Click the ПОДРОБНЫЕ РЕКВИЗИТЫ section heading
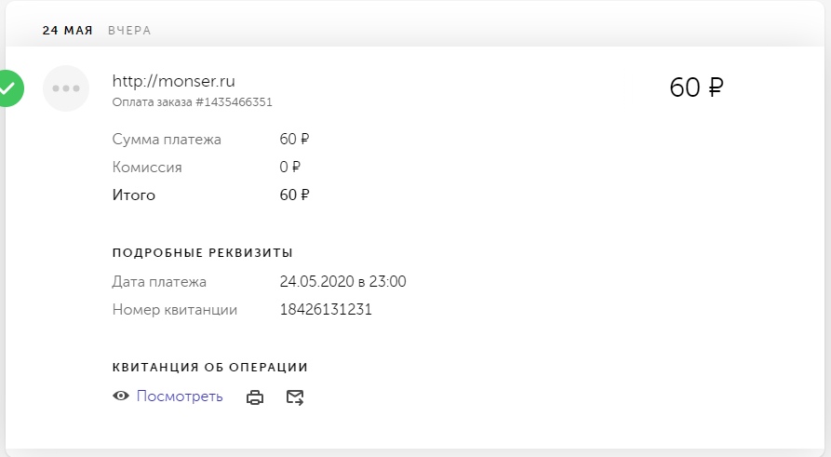Image resolution: width=831 pixels, height=457 pixels. tap(203, 252)
